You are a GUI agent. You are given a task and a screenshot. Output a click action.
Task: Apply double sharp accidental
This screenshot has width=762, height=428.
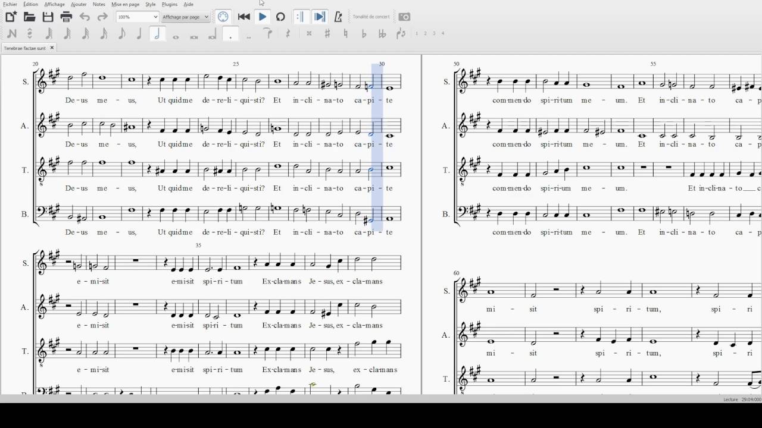[309, 34]
